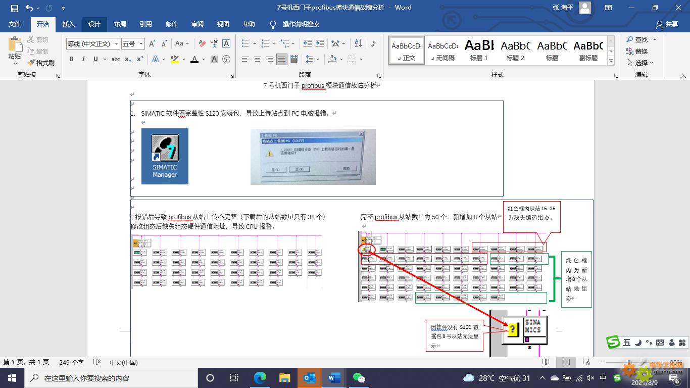Switch to the 布局 Layout tab
Viewport: 690px width, 388px height.
[x=120, y=24]
